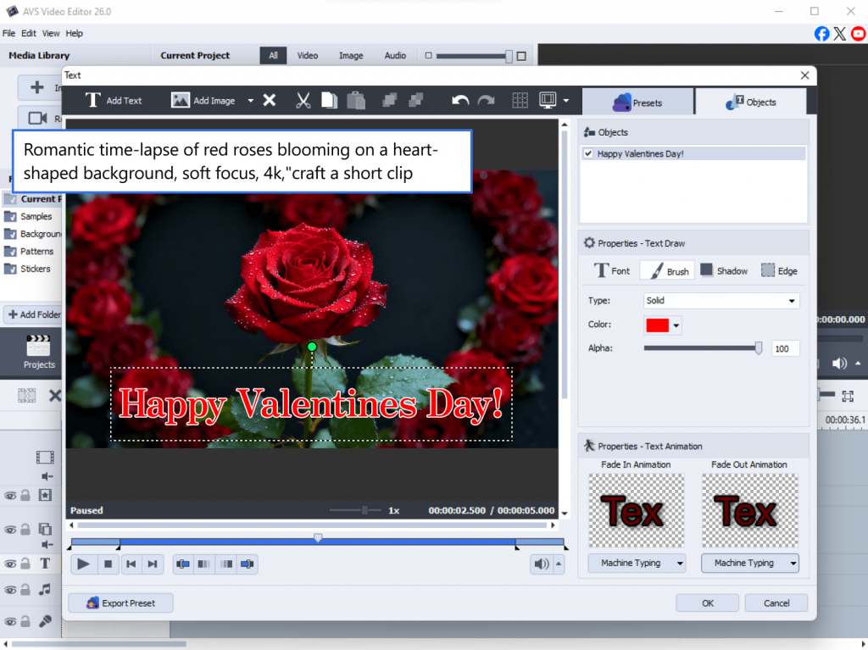
Task: Delete object with the X icon
Action: [269, 100]
